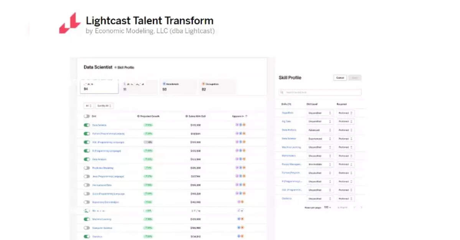Screen dimensions: 460x240
Task: Click Appears In badges for Data Science row
Action: click(241, 125)
